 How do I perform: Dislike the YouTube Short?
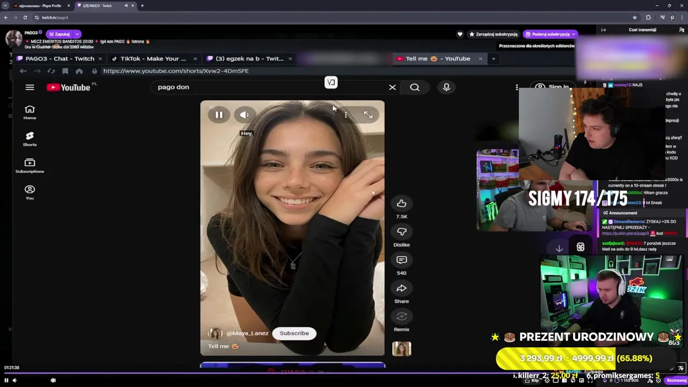tap(402, 232)
